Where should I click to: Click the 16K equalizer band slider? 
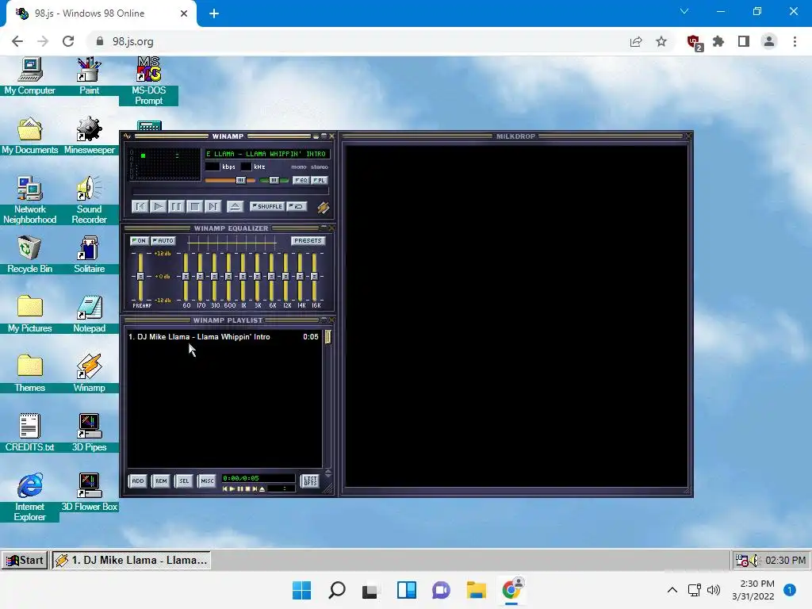(314, 277)
